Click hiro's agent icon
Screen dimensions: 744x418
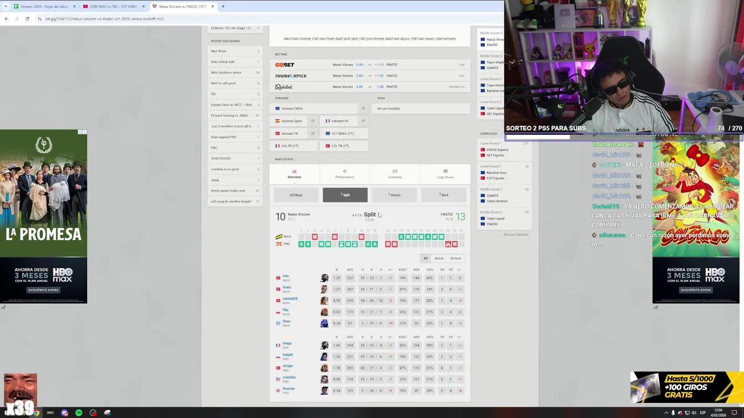coord(324,278)
